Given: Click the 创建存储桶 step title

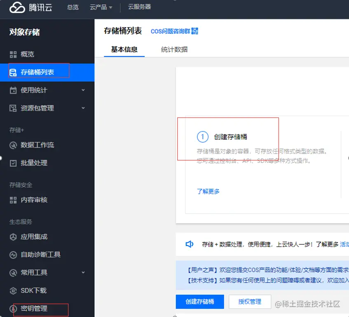Looking at the screenshot, I should pyautogui.click(x=231, y=137).
